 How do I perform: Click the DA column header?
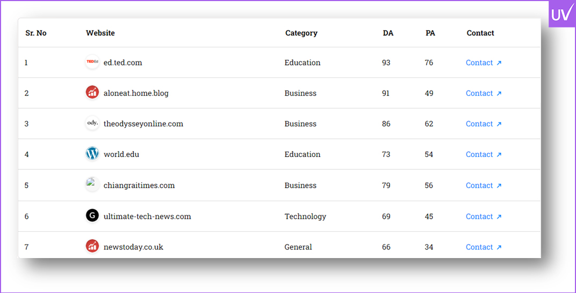pyautogui.click(x=388, y=33)
